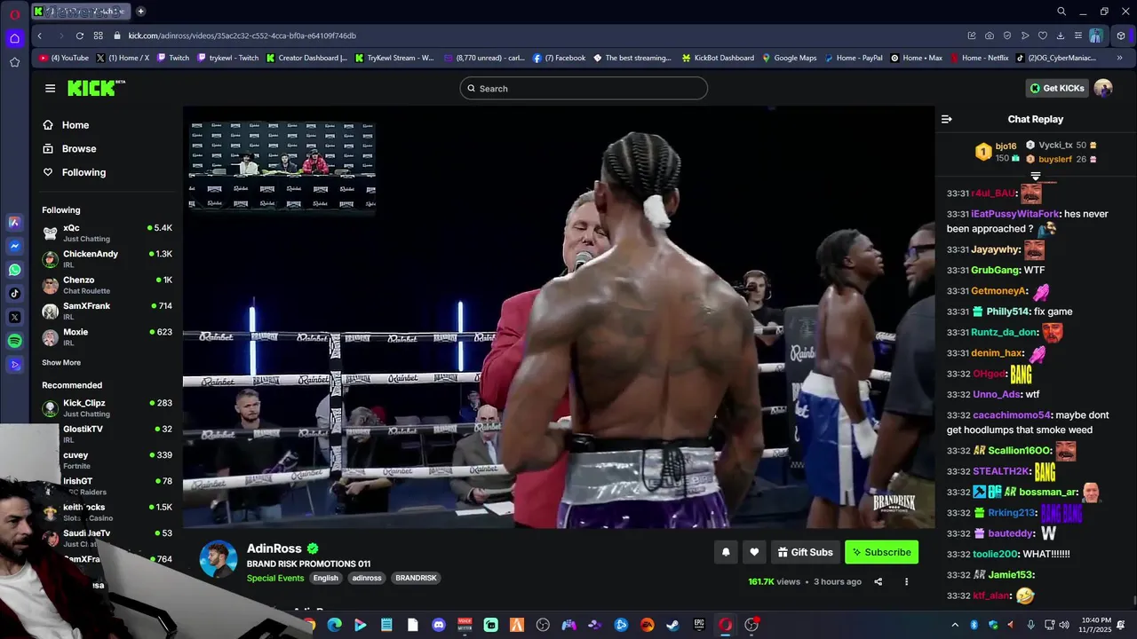Image resolution: width=1137 pixels, height=639 pixels.
Task: Open Opera downloads icon
Action: (x=1060, y=35)
